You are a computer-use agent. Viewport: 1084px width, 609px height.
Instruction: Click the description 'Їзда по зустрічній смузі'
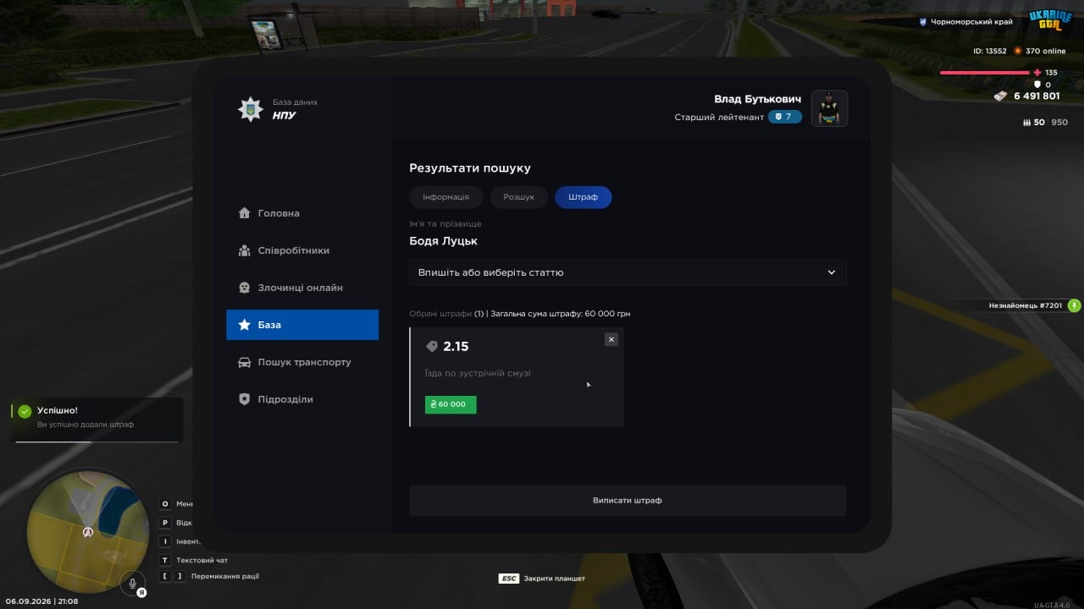click(x=478, y=373)
